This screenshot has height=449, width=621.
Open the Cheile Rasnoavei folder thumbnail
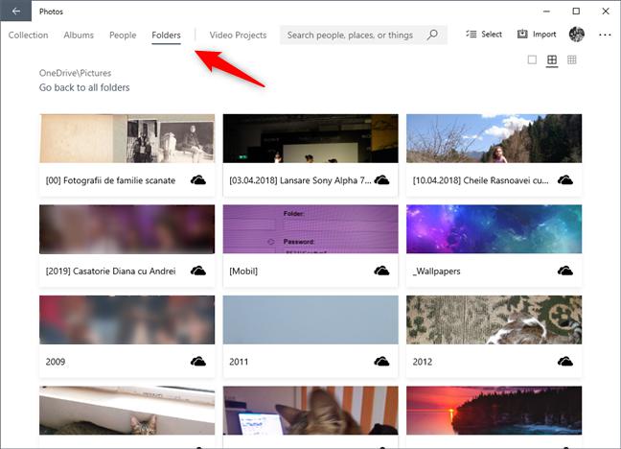(494, 138)
